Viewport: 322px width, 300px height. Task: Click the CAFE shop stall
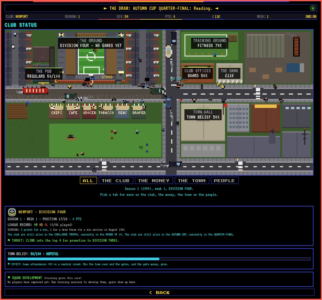click(73, 111)
